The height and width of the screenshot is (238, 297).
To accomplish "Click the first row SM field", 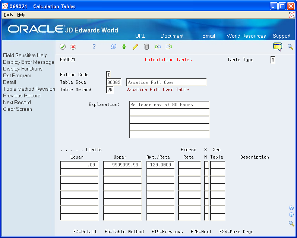I will pos(206,165).
